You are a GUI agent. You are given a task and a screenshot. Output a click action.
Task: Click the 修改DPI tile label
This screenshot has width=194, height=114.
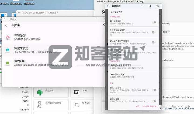86,103
